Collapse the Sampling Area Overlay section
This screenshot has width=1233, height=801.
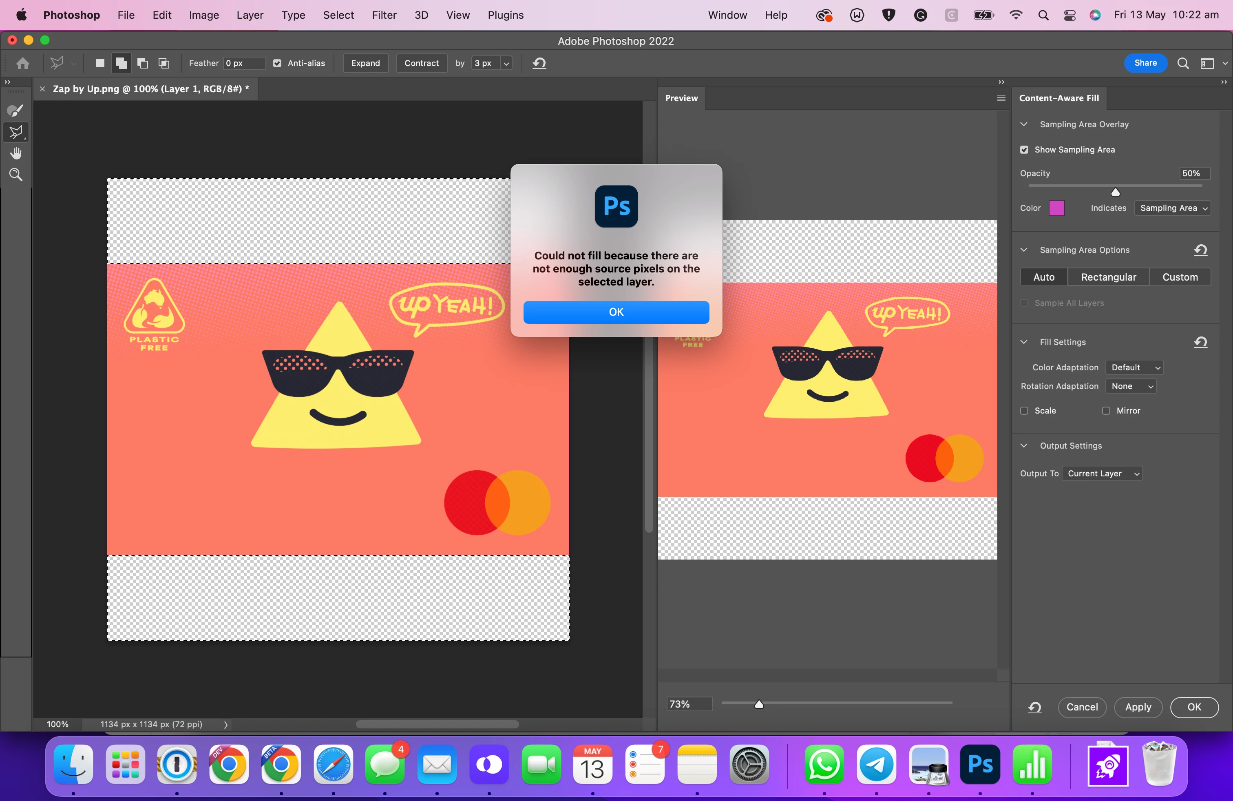pos(1024,124)
